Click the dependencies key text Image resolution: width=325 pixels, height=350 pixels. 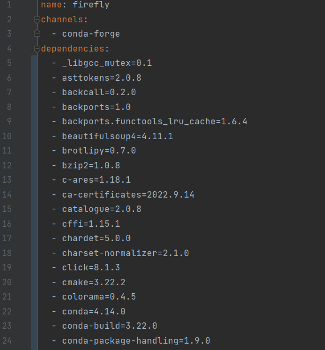pos(73,49)
